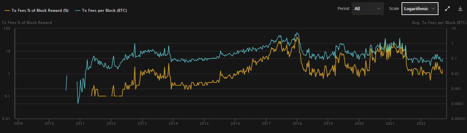Click the Period label text
This screenshot has height=133, width=467.
[x=343, y=9]
